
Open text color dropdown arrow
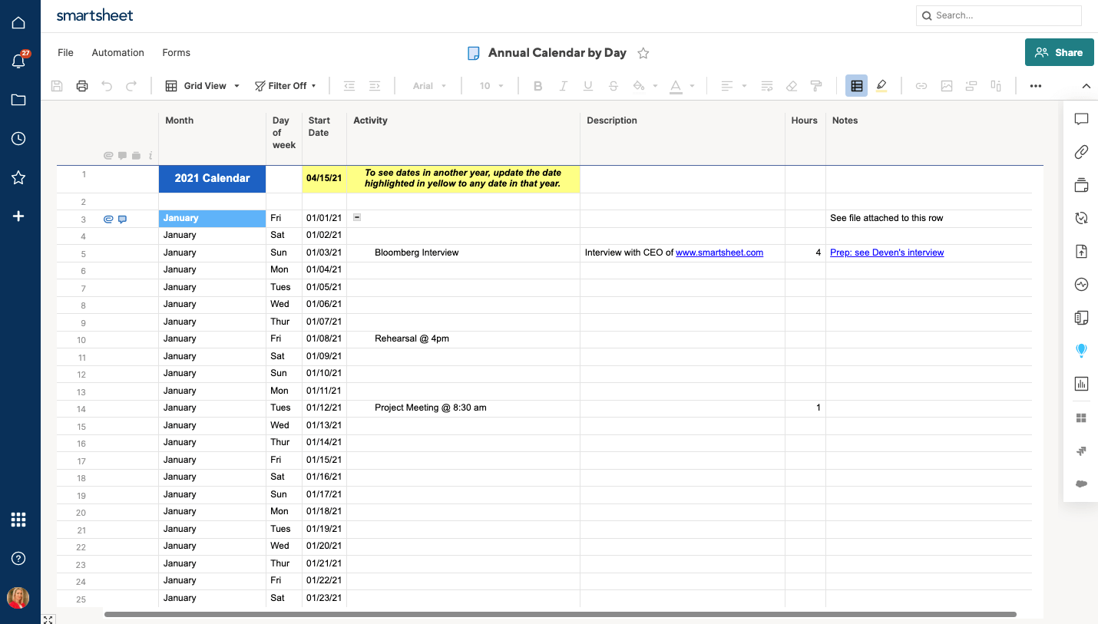[x=692, y=86]
